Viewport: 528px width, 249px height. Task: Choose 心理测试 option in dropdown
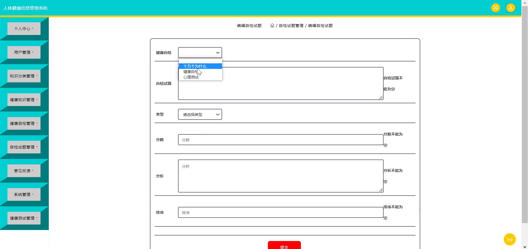tap(200, 77)
